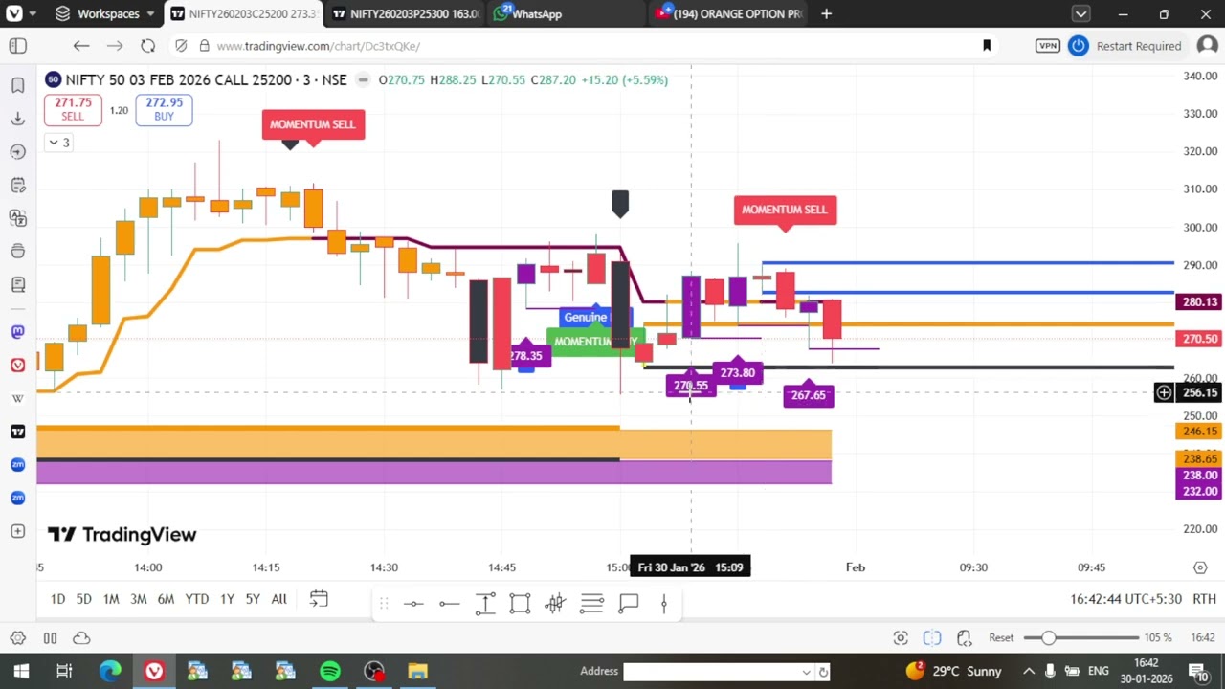Open the TradingView web panel
The width and height of the screenshot is (1225, 689).
point(17,432)
